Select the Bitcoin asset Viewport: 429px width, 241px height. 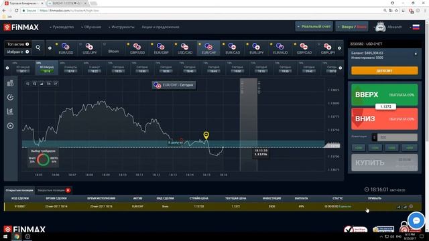tap(113, 51)
